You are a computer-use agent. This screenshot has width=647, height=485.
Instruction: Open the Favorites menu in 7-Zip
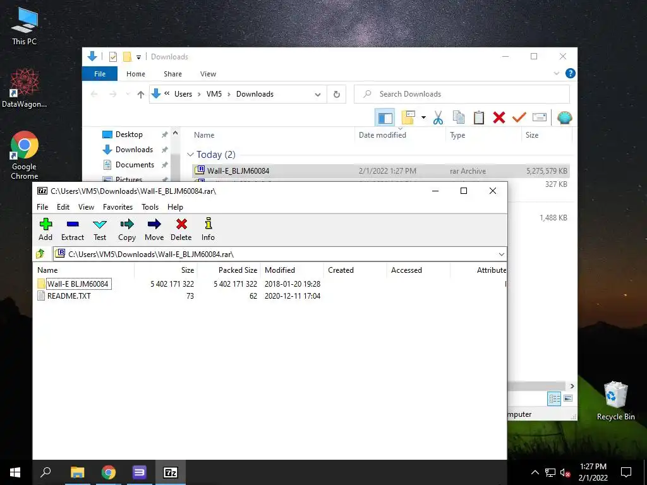point(118,207)
